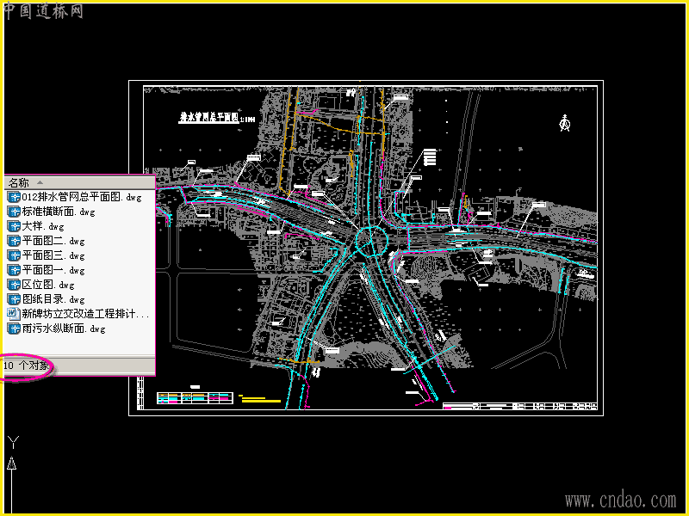Click the 标准横断面.dwg file icon
Image resolution: width=689 pixels, height=516 pixels.
[14, 212]
